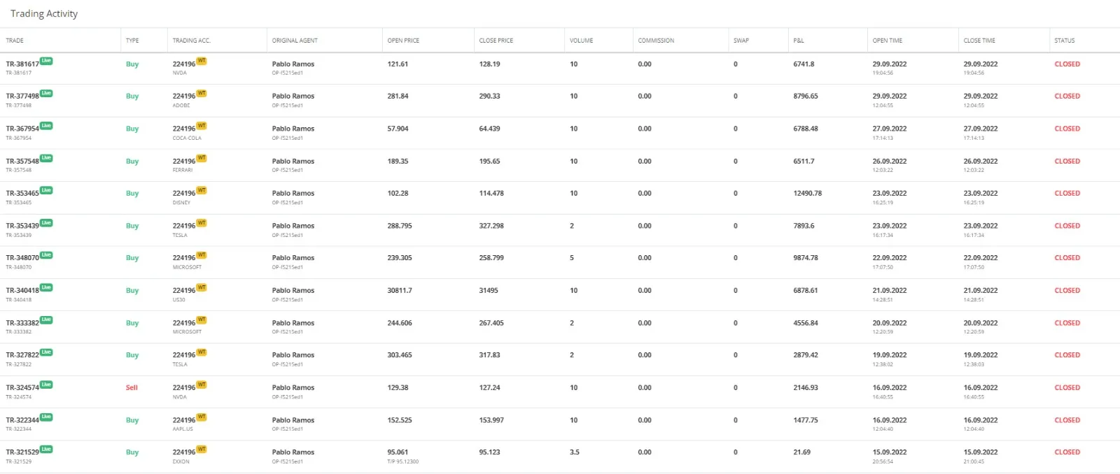
Task: Click the Live badge next to TR-353465
Action: [46, 190]
